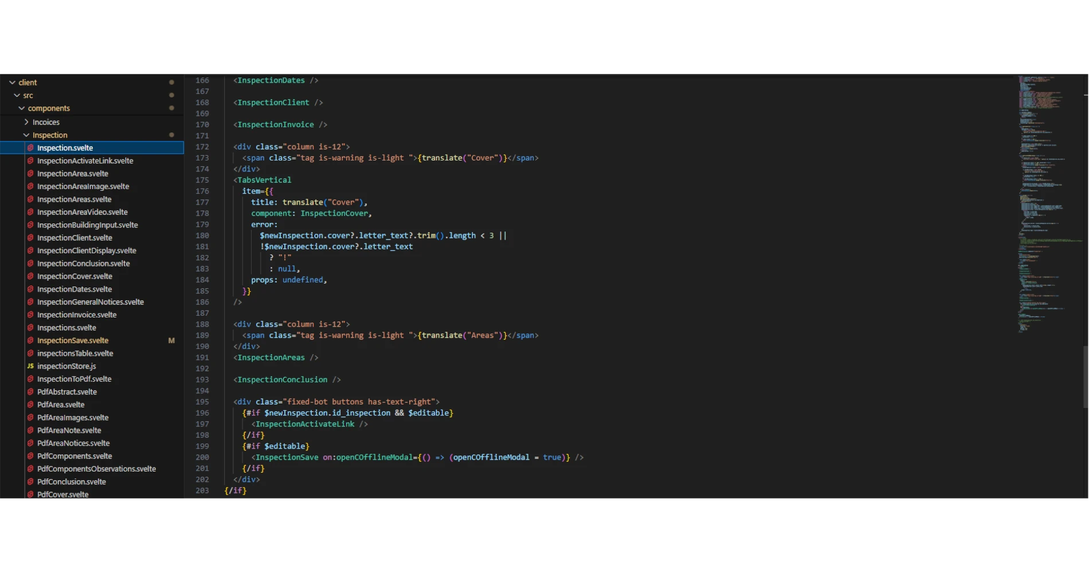Collapse the Inspection folder

(x=26, y=135)
